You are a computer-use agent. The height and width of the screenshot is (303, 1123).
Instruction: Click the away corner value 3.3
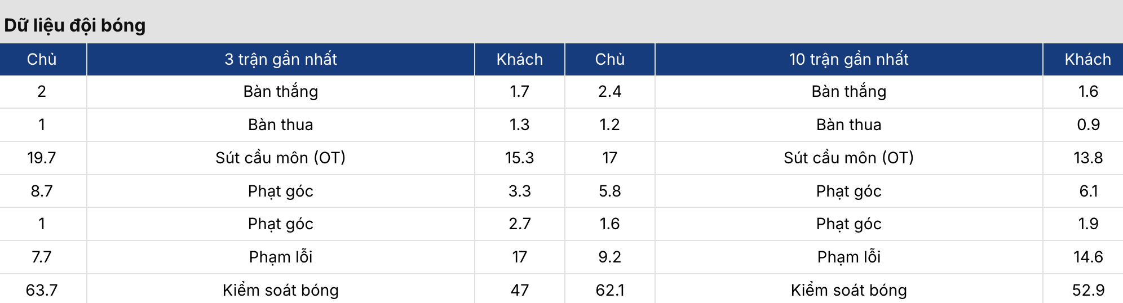tap(519, 191)
